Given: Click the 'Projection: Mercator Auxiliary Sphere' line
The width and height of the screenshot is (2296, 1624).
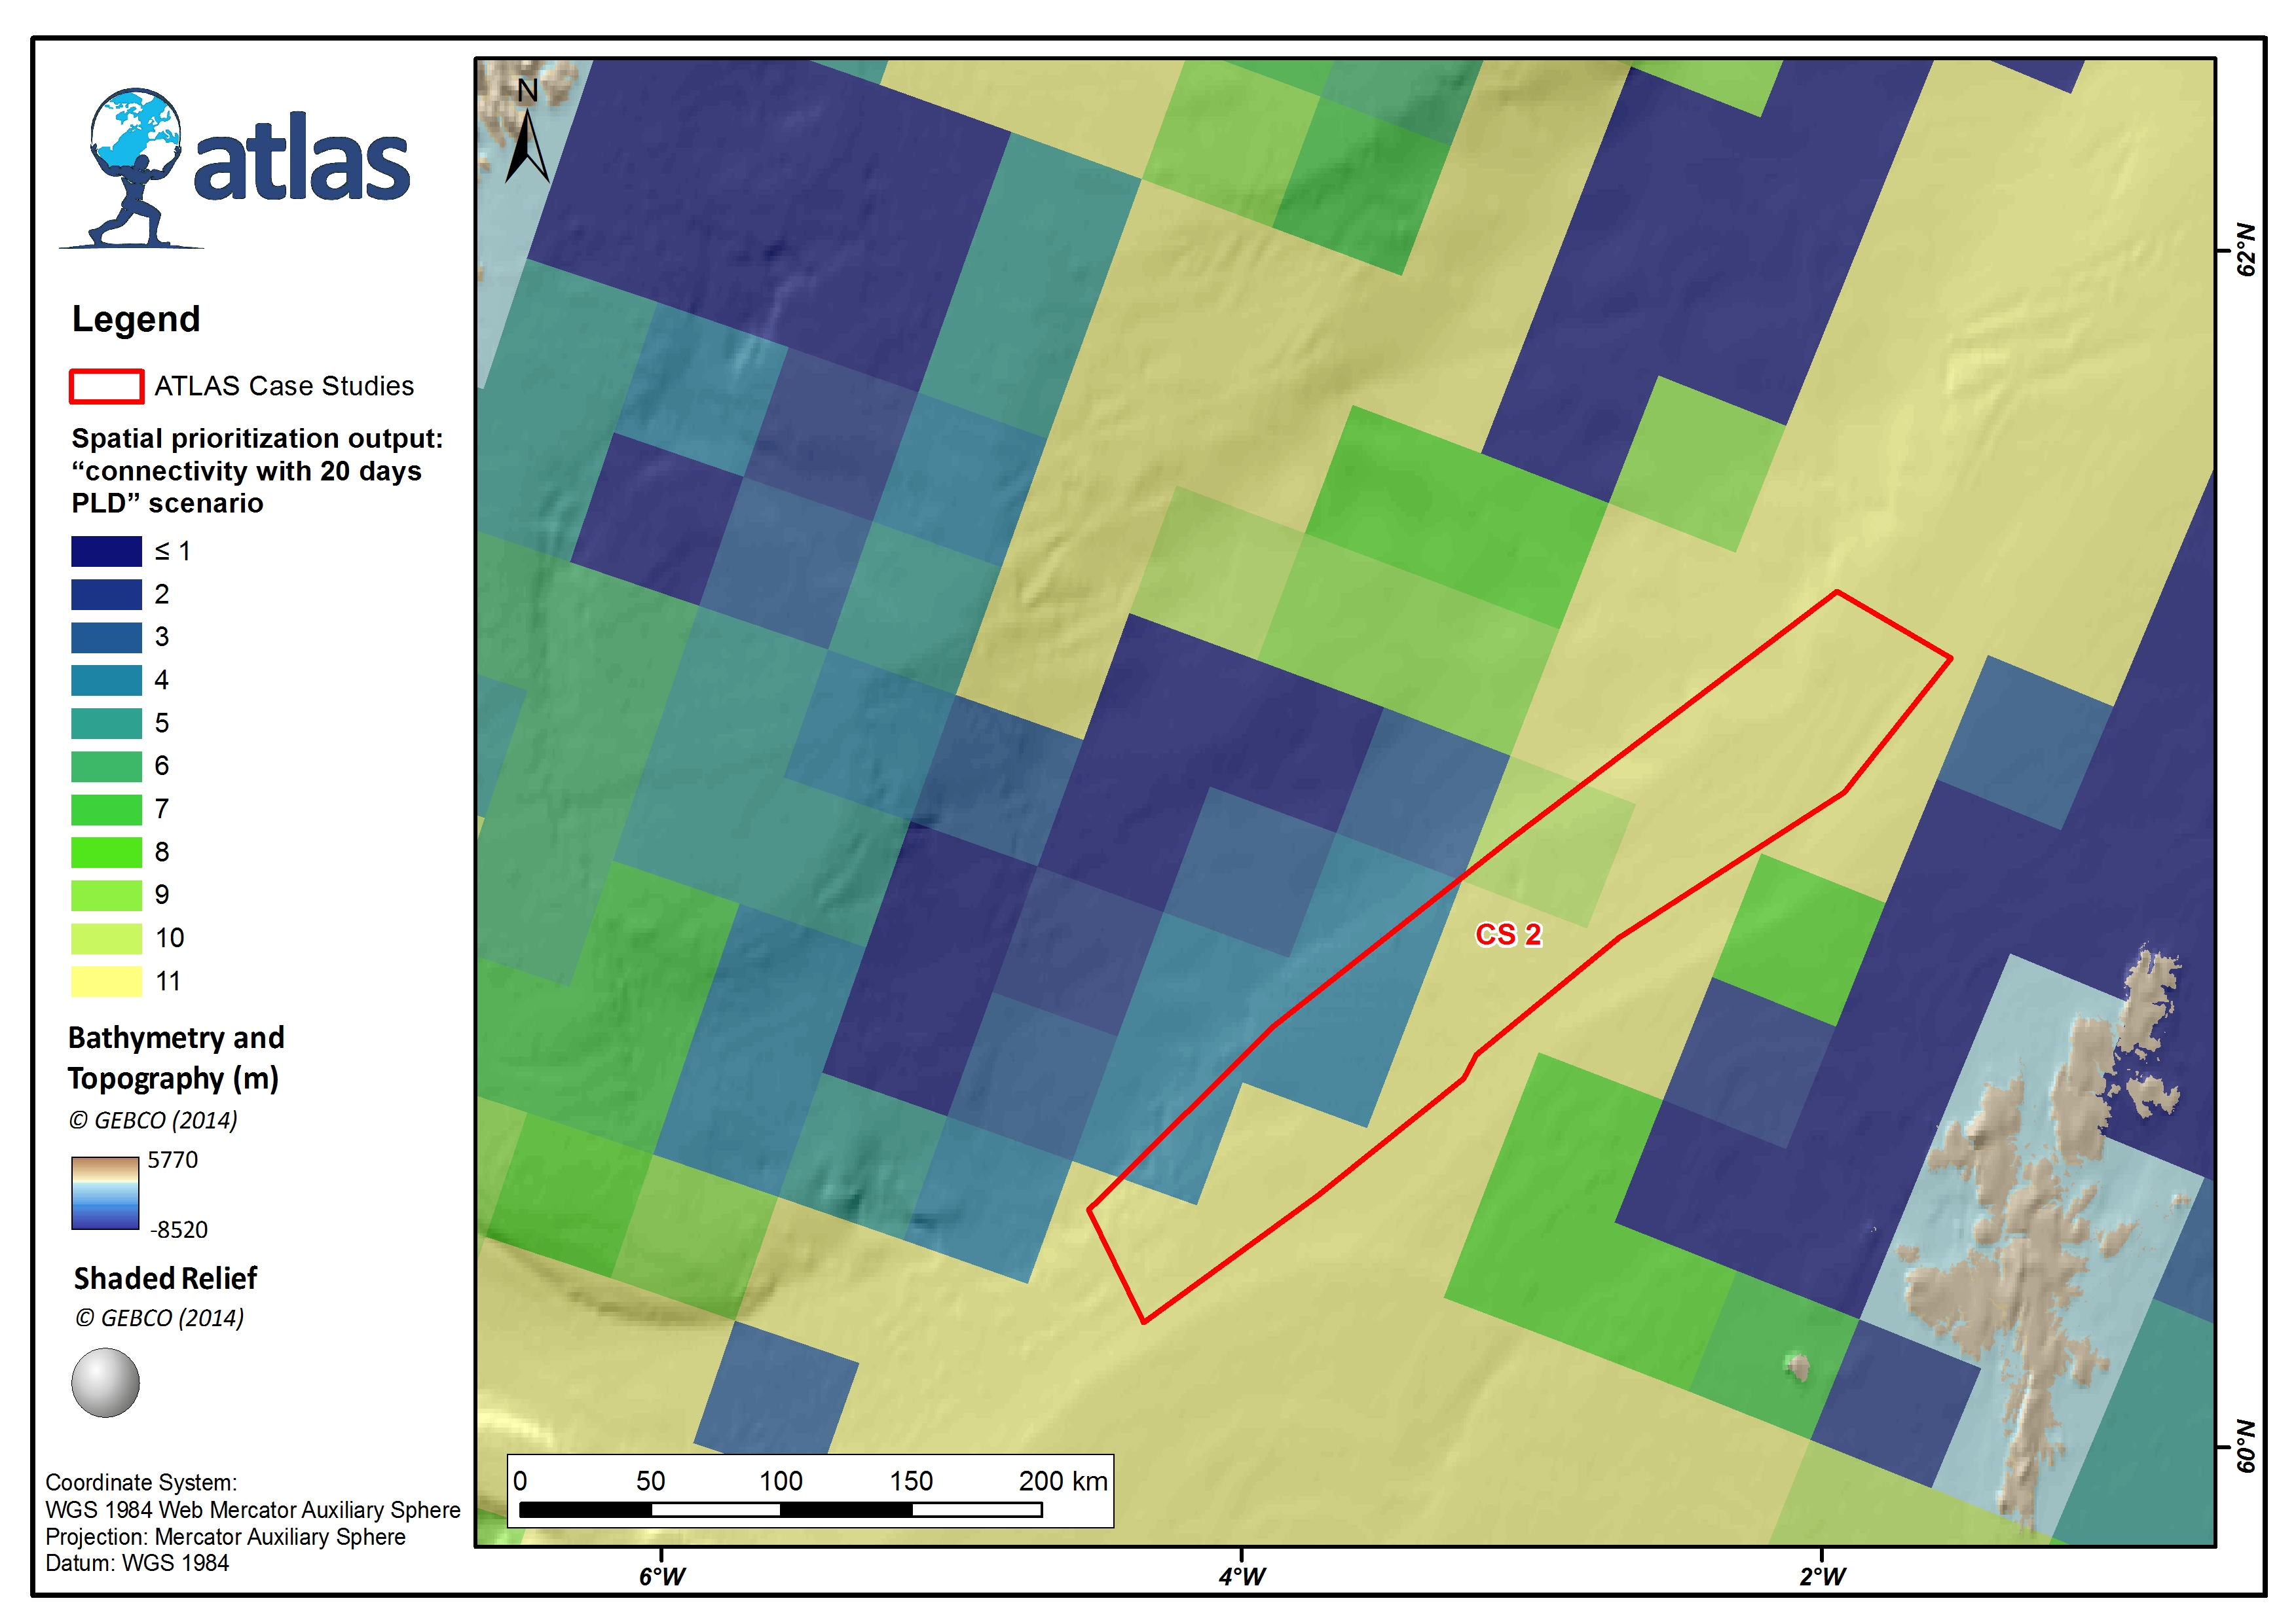Looking at the screenshot, I should pos(225,1536).
